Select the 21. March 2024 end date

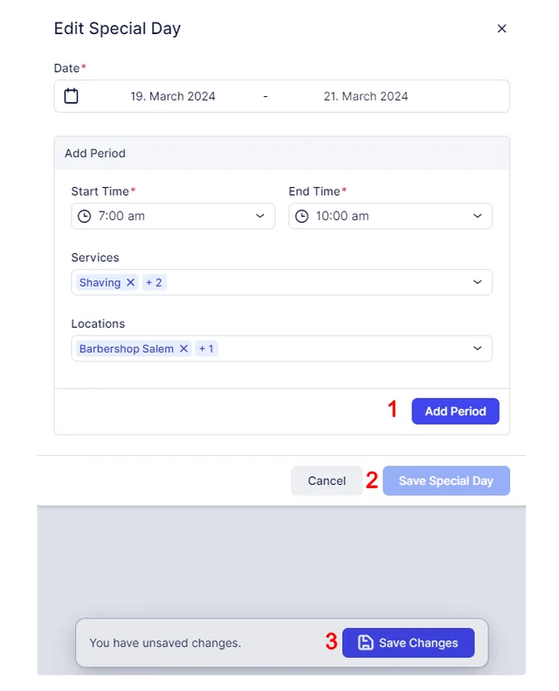366,96
